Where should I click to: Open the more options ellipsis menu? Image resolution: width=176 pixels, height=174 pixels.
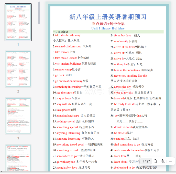[x=170, y=161]
